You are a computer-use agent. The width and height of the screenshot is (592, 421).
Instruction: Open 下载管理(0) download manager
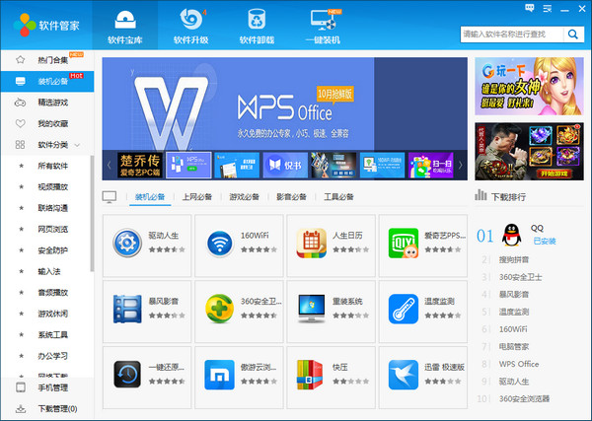47,409
